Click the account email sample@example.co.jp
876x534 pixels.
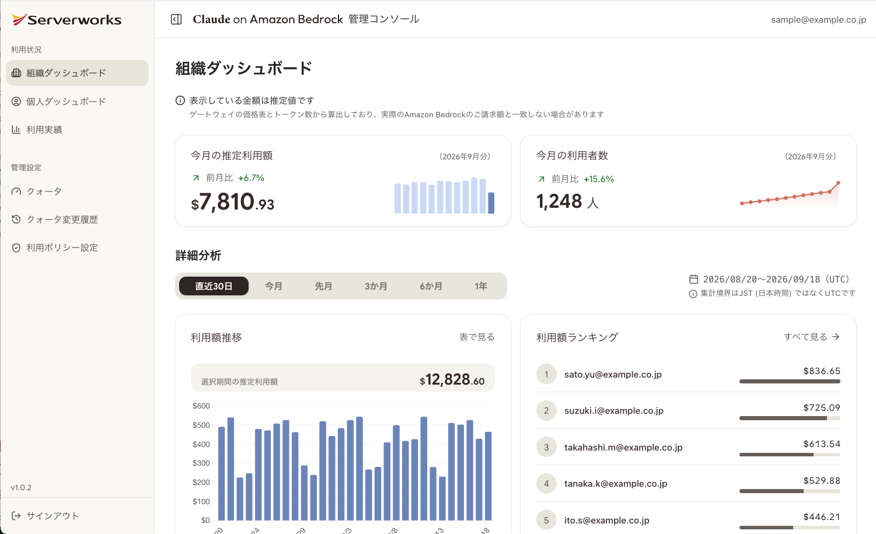pyautogui.click(x=818, y=20)
